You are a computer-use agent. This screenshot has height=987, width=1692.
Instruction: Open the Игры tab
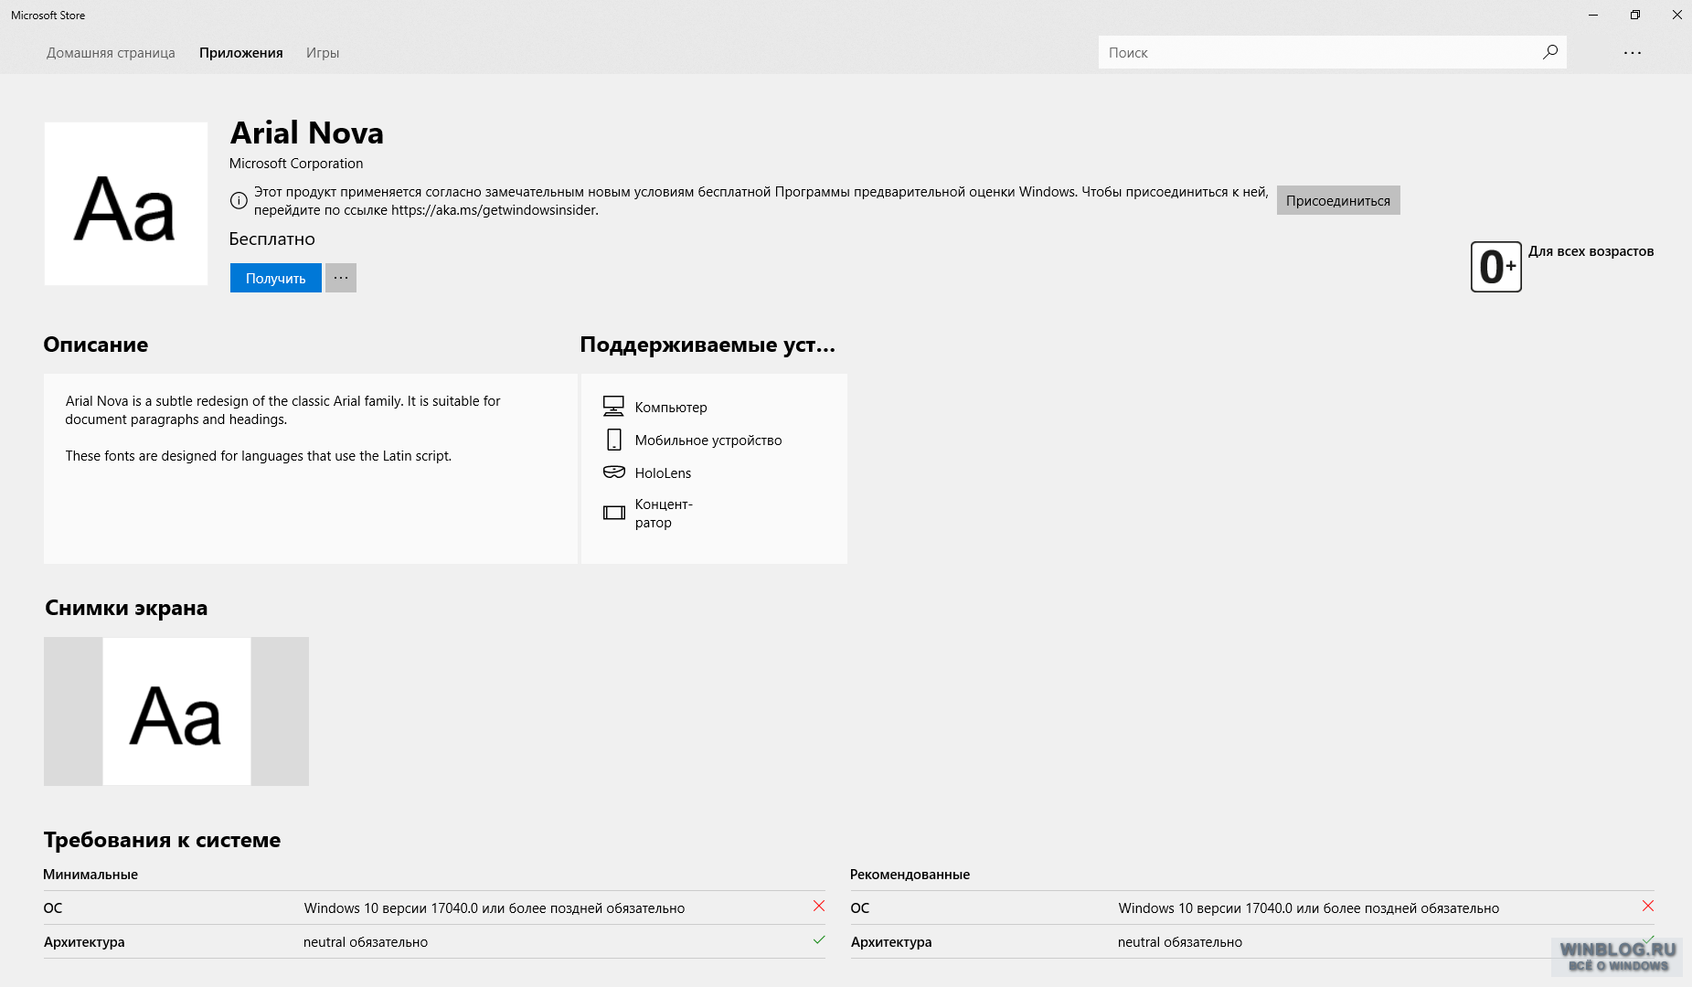323,53
